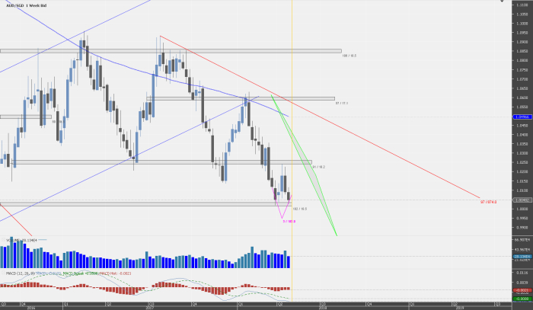Click the blue volume value tag on axis
Viewport: 533px width, 310px height.
[522, 257]
